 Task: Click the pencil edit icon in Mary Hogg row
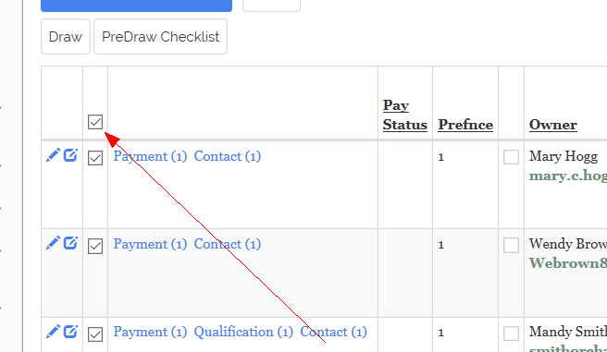coord(53,155)
